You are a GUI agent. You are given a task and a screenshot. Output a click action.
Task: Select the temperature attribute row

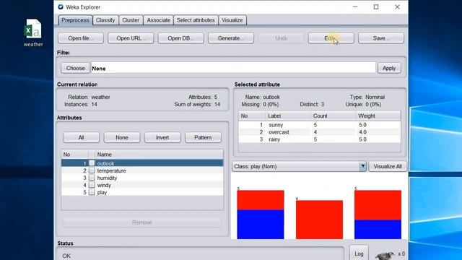pos(142,170)
